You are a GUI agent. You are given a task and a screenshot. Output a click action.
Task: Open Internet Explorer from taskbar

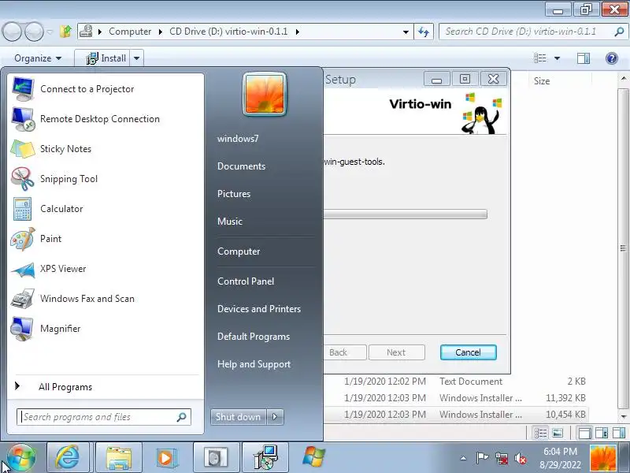tap(67, 457)
